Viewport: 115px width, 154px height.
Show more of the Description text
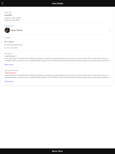click(x=9, y=65)
